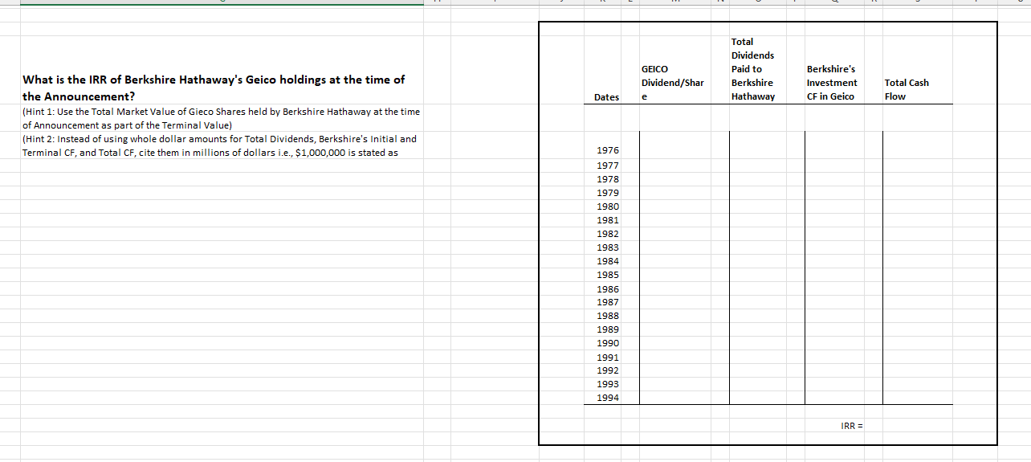
Task: Click Total Dividends Paid to Berkshire header
Action: (x=753, y=69)
